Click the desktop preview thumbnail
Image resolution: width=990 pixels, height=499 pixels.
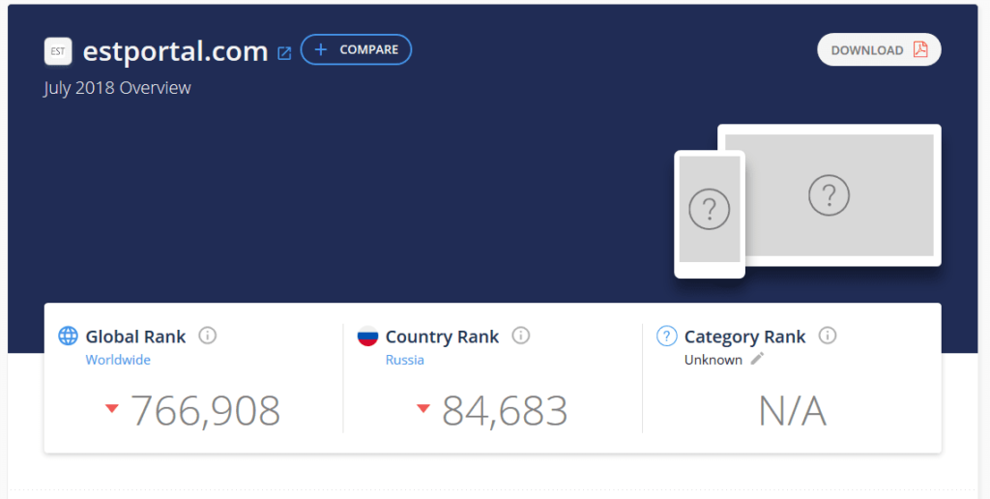pos(829,195)
